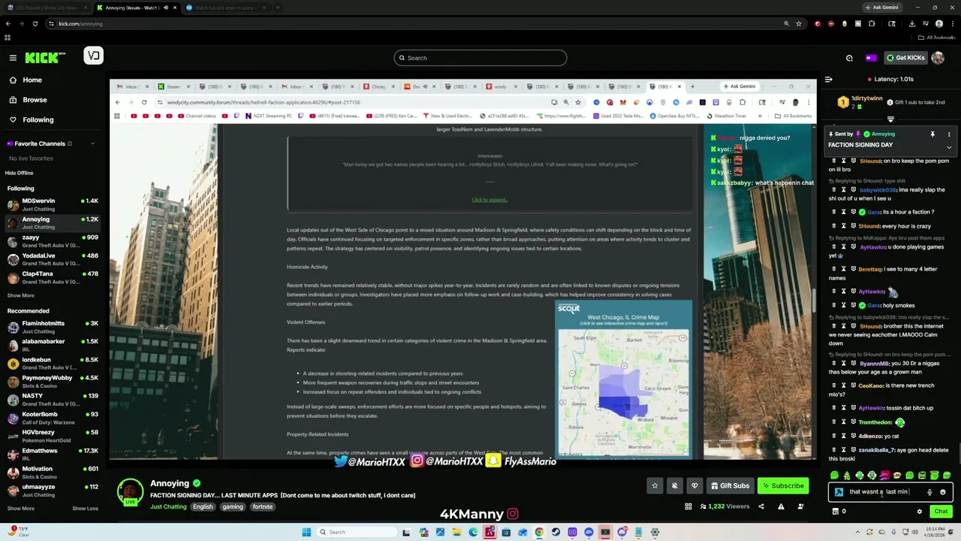Toggle the multi-view grid icon
Image resolution: width=961 pixels, height=541 pixels.
[688, 506]
